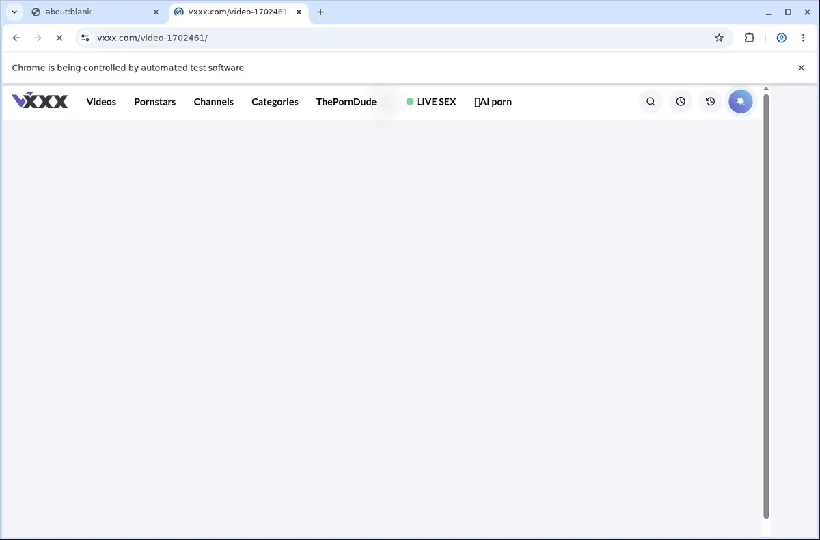Open the Pornstars menu item
The image size is (820, 540).
pyautogui.click(x=155, y=102)
